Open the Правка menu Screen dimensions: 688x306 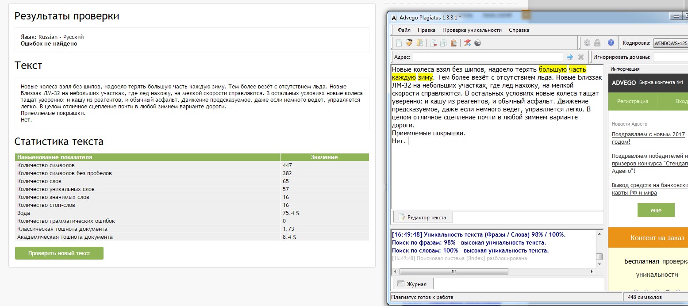pos(427,30)
